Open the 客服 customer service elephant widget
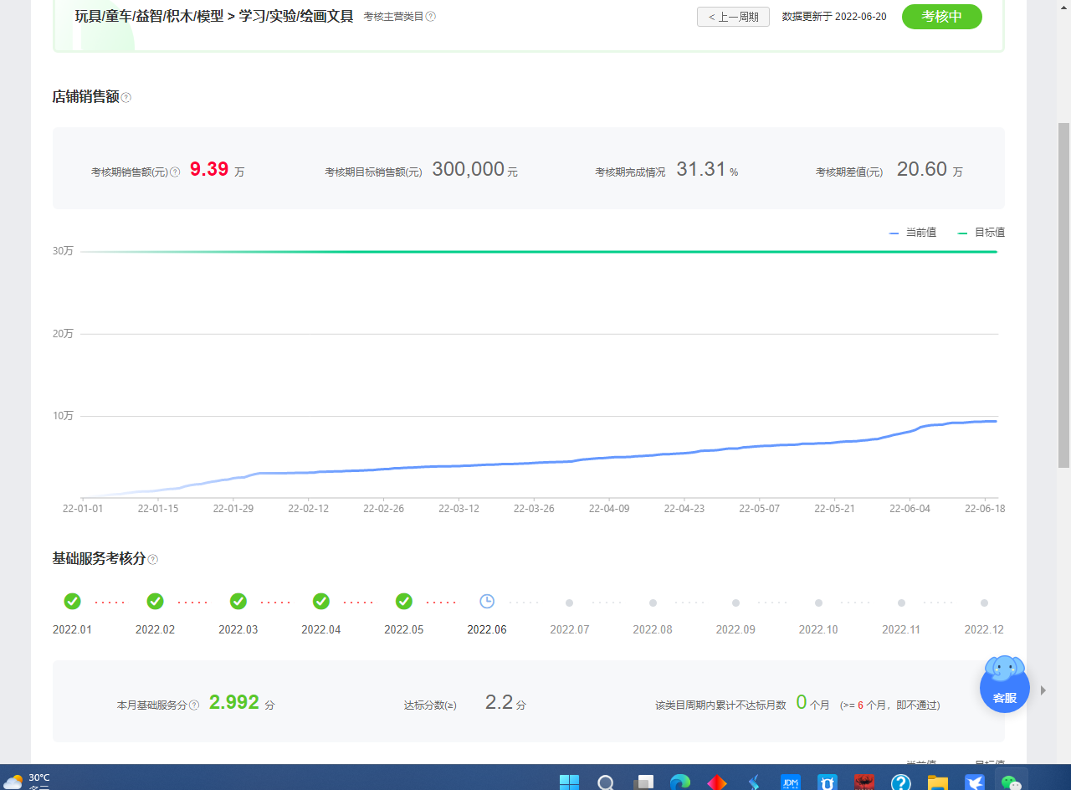The image size is (1071, 790). coord(1005,684)
